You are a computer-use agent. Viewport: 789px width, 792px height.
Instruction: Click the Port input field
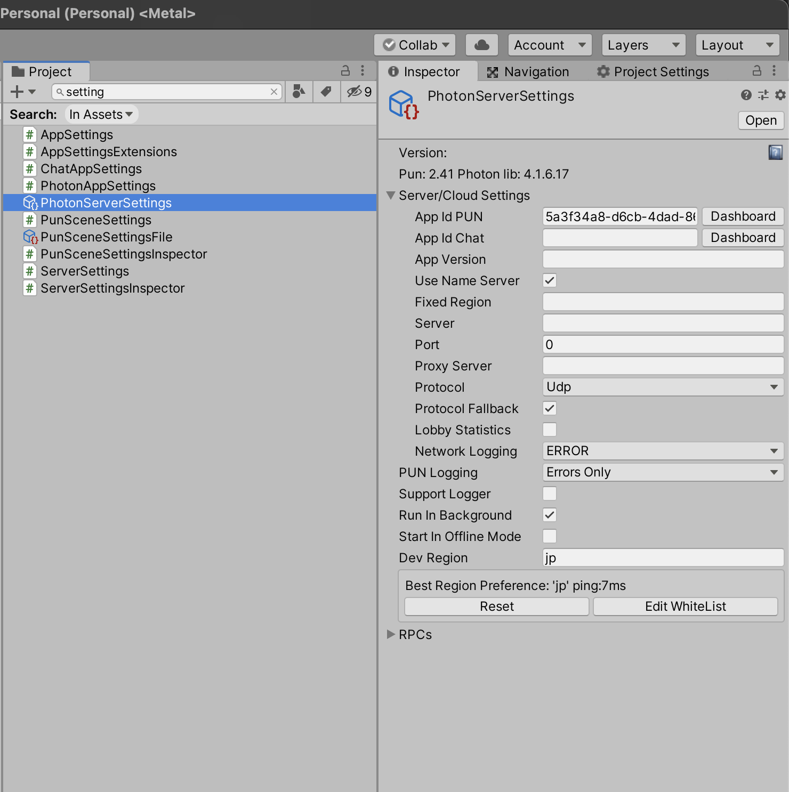(663, 344)
